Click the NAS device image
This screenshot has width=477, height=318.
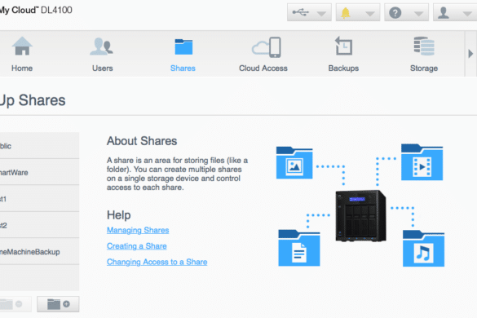point(360,216)
